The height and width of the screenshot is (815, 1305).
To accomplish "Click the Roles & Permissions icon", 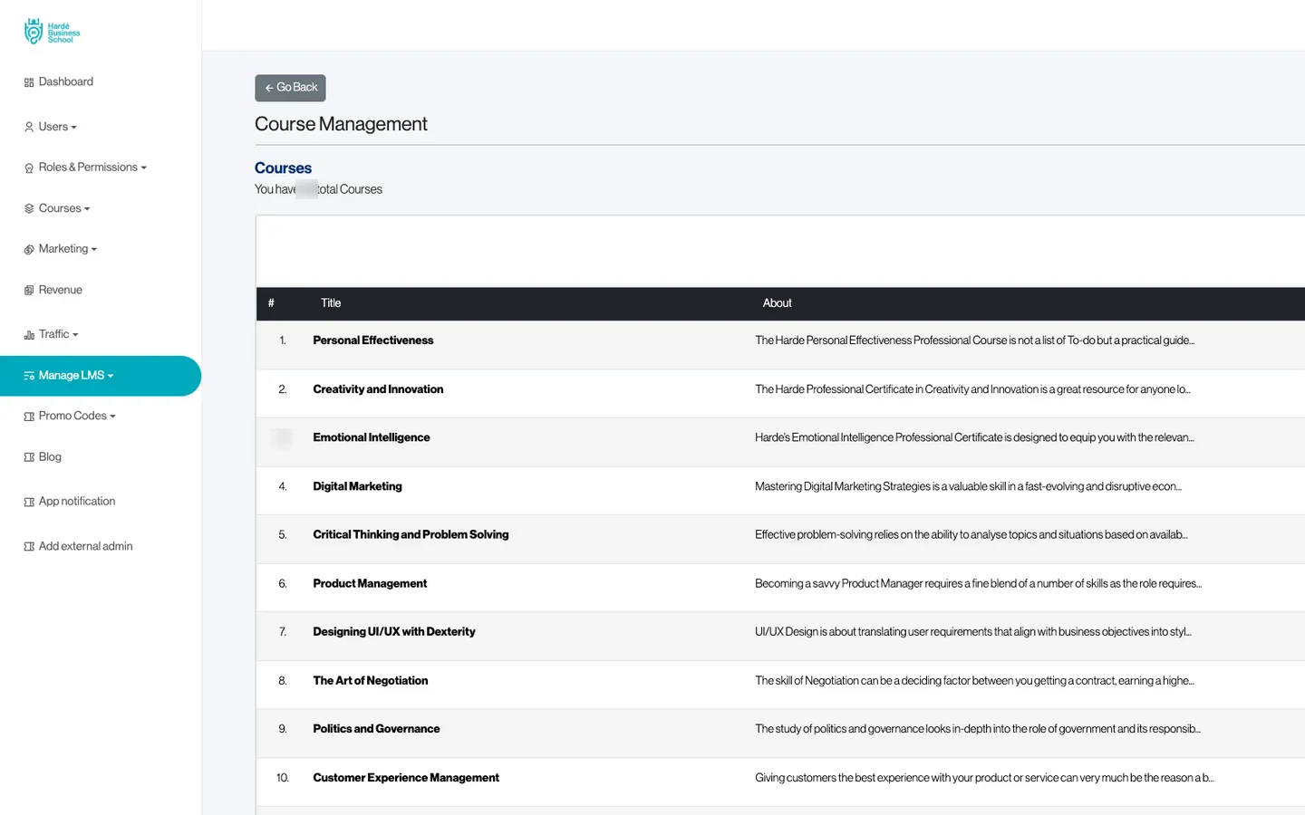I will (x=29, y=168).
